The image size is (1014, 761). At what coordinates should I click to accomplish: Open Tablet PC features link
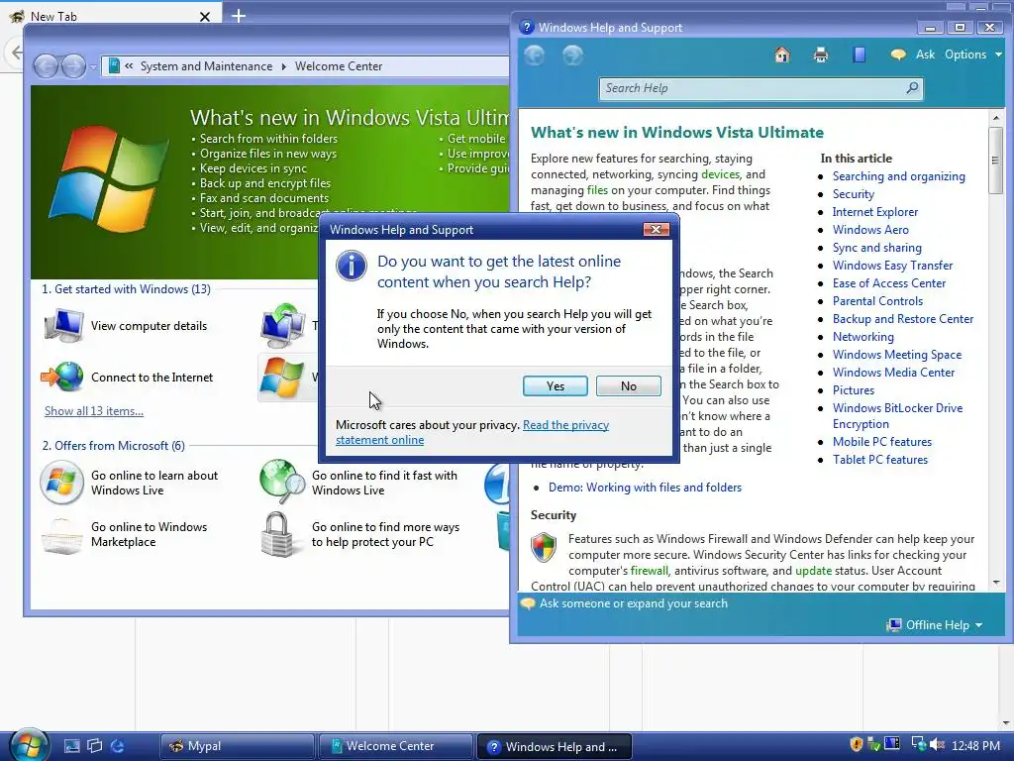pyautogui.click(x=879, y=460)
